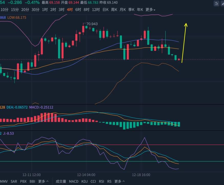
Task: Open the 季K quarterly chart
Action: [131, 10]
